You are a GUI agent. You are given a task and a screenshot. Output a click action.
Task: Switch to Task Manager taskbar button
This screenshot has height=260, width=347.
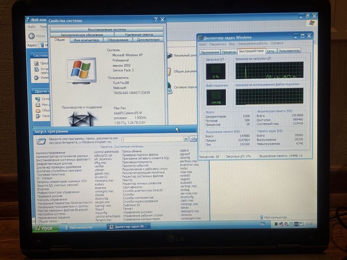(129, 227)
